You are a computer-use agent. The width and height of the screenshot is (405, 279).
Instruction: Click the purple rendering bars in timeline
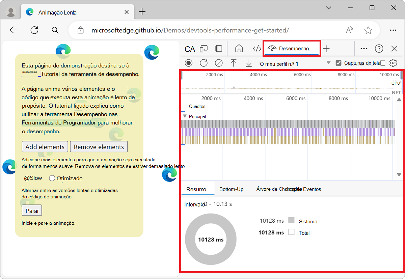289,132
